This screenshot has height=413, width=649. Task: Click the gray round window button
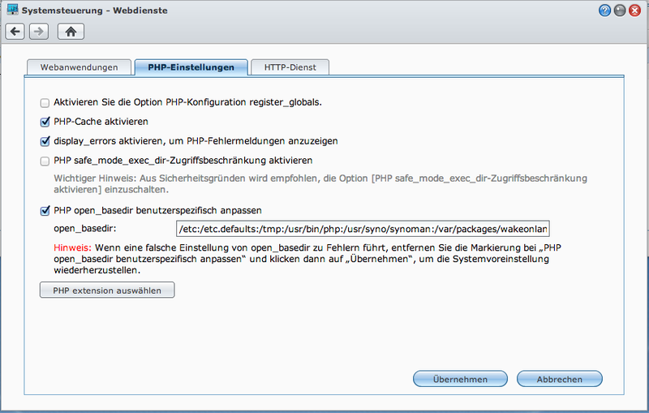pos(620,11)
